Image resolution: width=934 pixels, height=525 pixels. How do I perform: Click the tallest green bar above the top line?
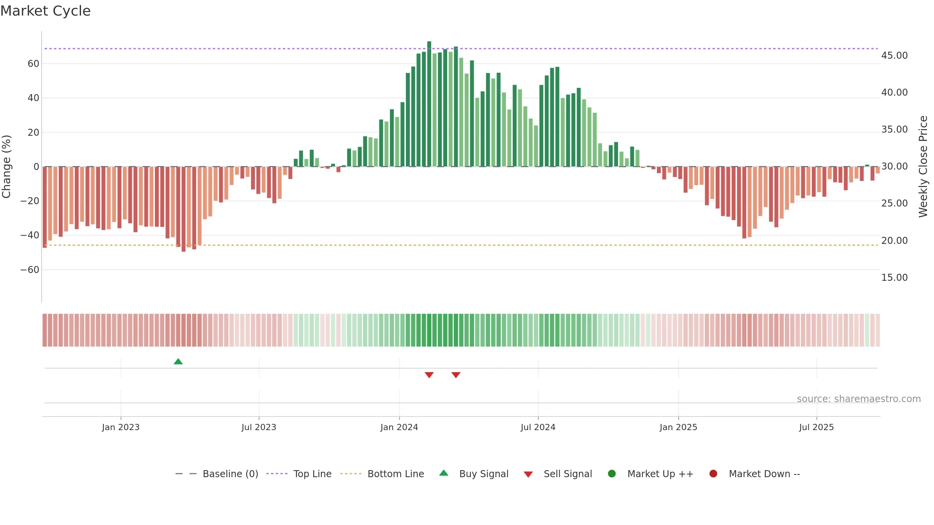coord(429,104)
